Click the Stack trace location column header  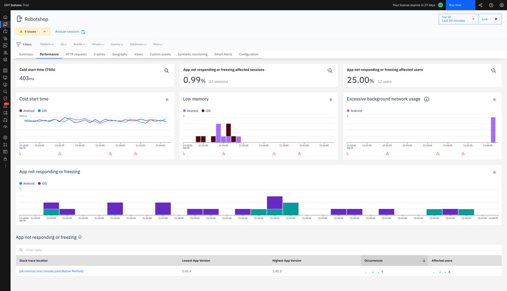tap(97, 260)
